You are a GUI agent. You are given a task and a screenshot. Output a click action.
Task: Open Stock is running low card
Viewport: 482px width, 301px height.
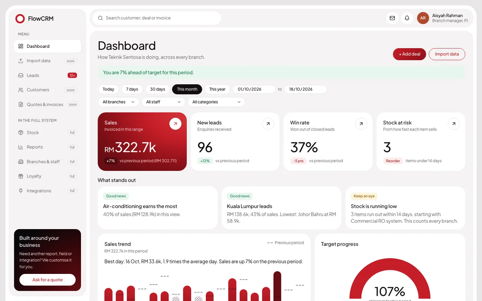coord(406,208)
